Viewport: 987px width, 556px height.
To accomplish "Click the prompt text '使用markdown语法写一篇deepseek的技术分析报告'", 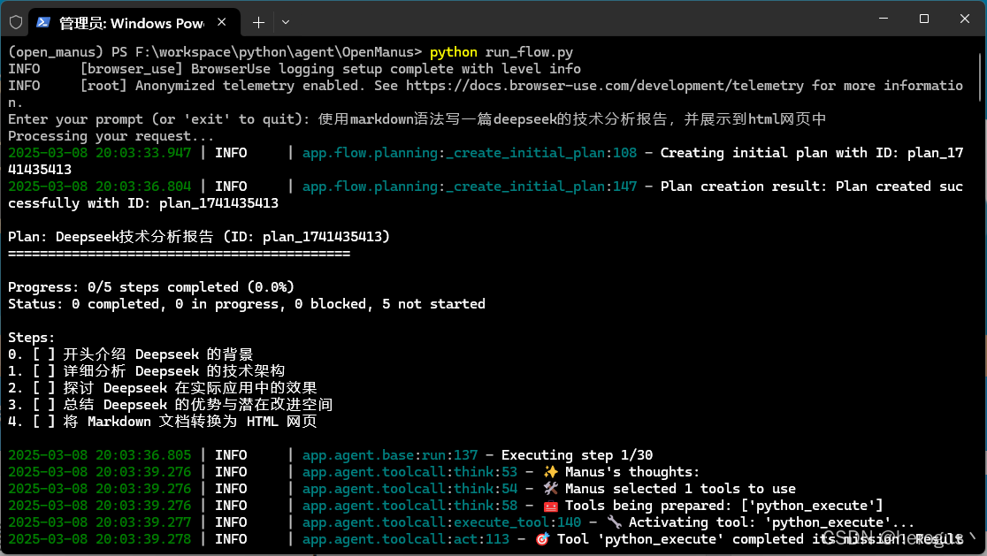I will pos(493,119).
